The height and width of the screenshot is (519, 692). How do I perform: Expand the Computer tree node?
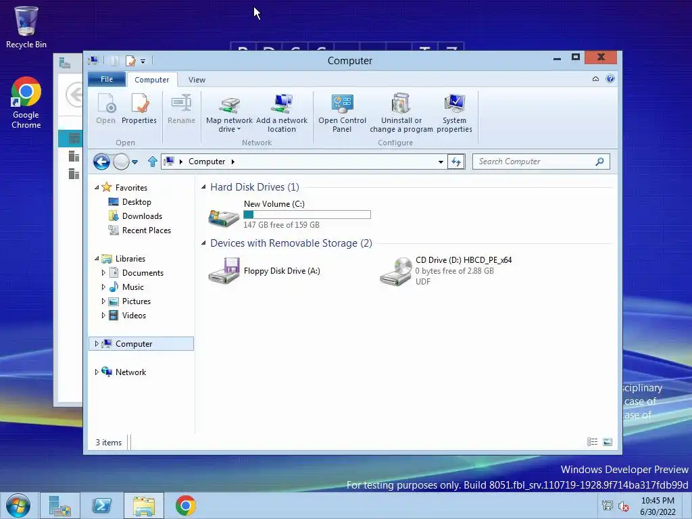click(x=97, y=343)
